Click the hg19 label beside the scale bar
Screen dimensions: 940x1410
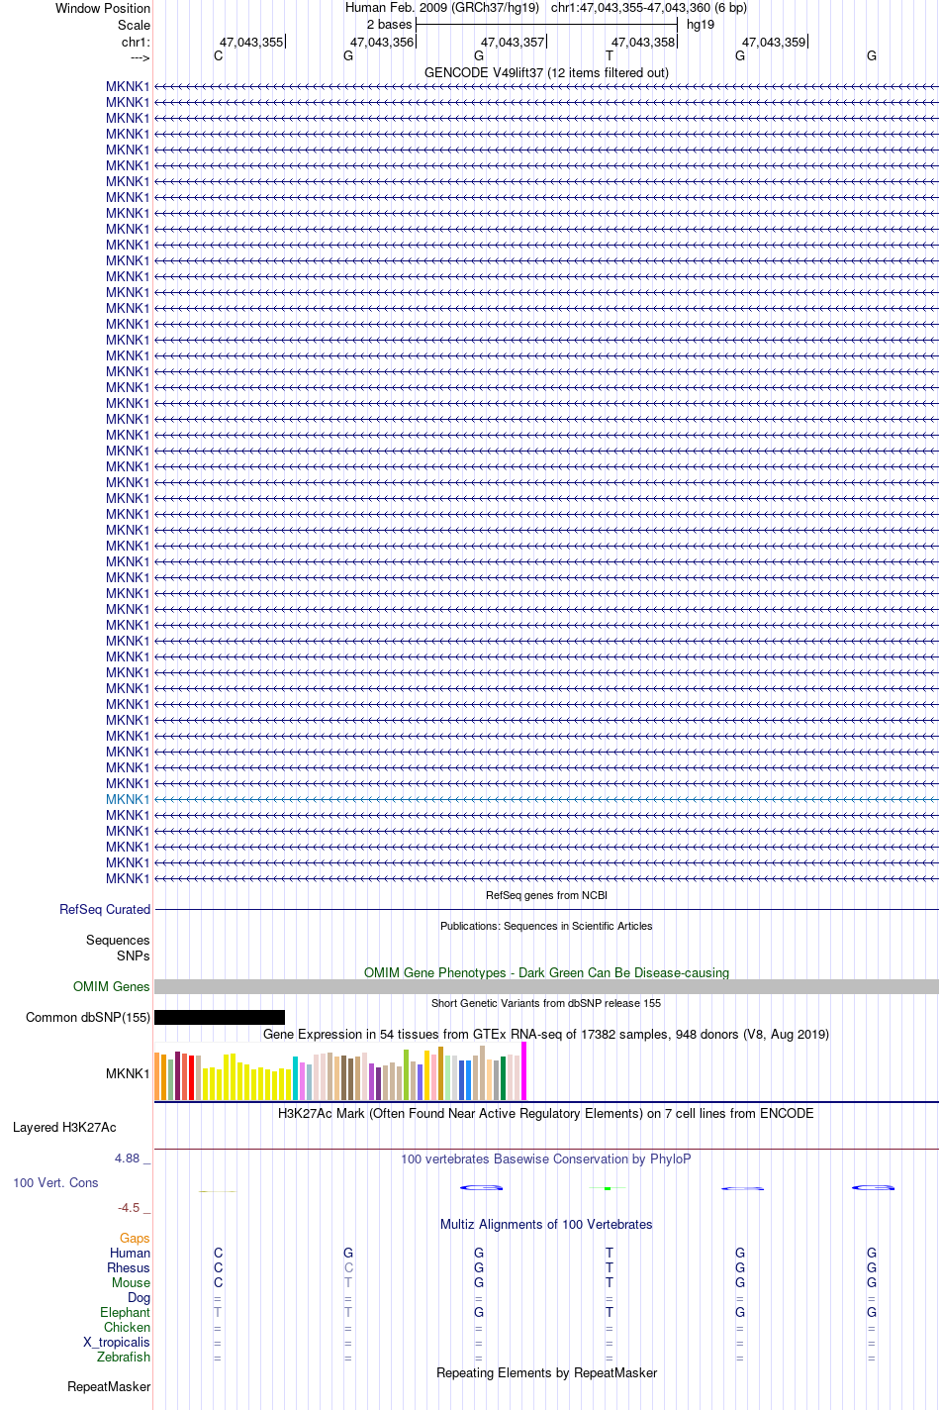click(x=701, y=24)
